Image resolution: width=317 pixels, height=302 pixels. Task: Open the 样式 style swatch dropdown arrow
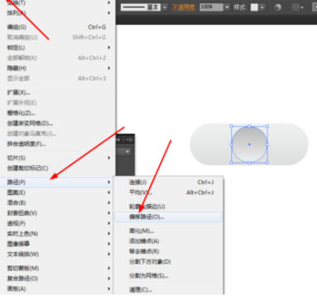click(262, 7)
